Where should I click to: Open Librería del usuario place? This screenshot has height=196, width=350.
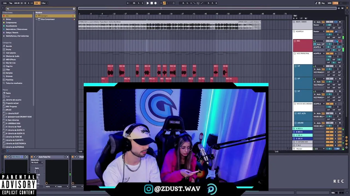pyautogui.click(x=14, y=100)
